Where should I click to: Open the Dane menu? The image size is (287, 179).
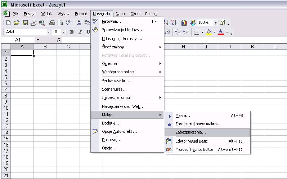120,14
